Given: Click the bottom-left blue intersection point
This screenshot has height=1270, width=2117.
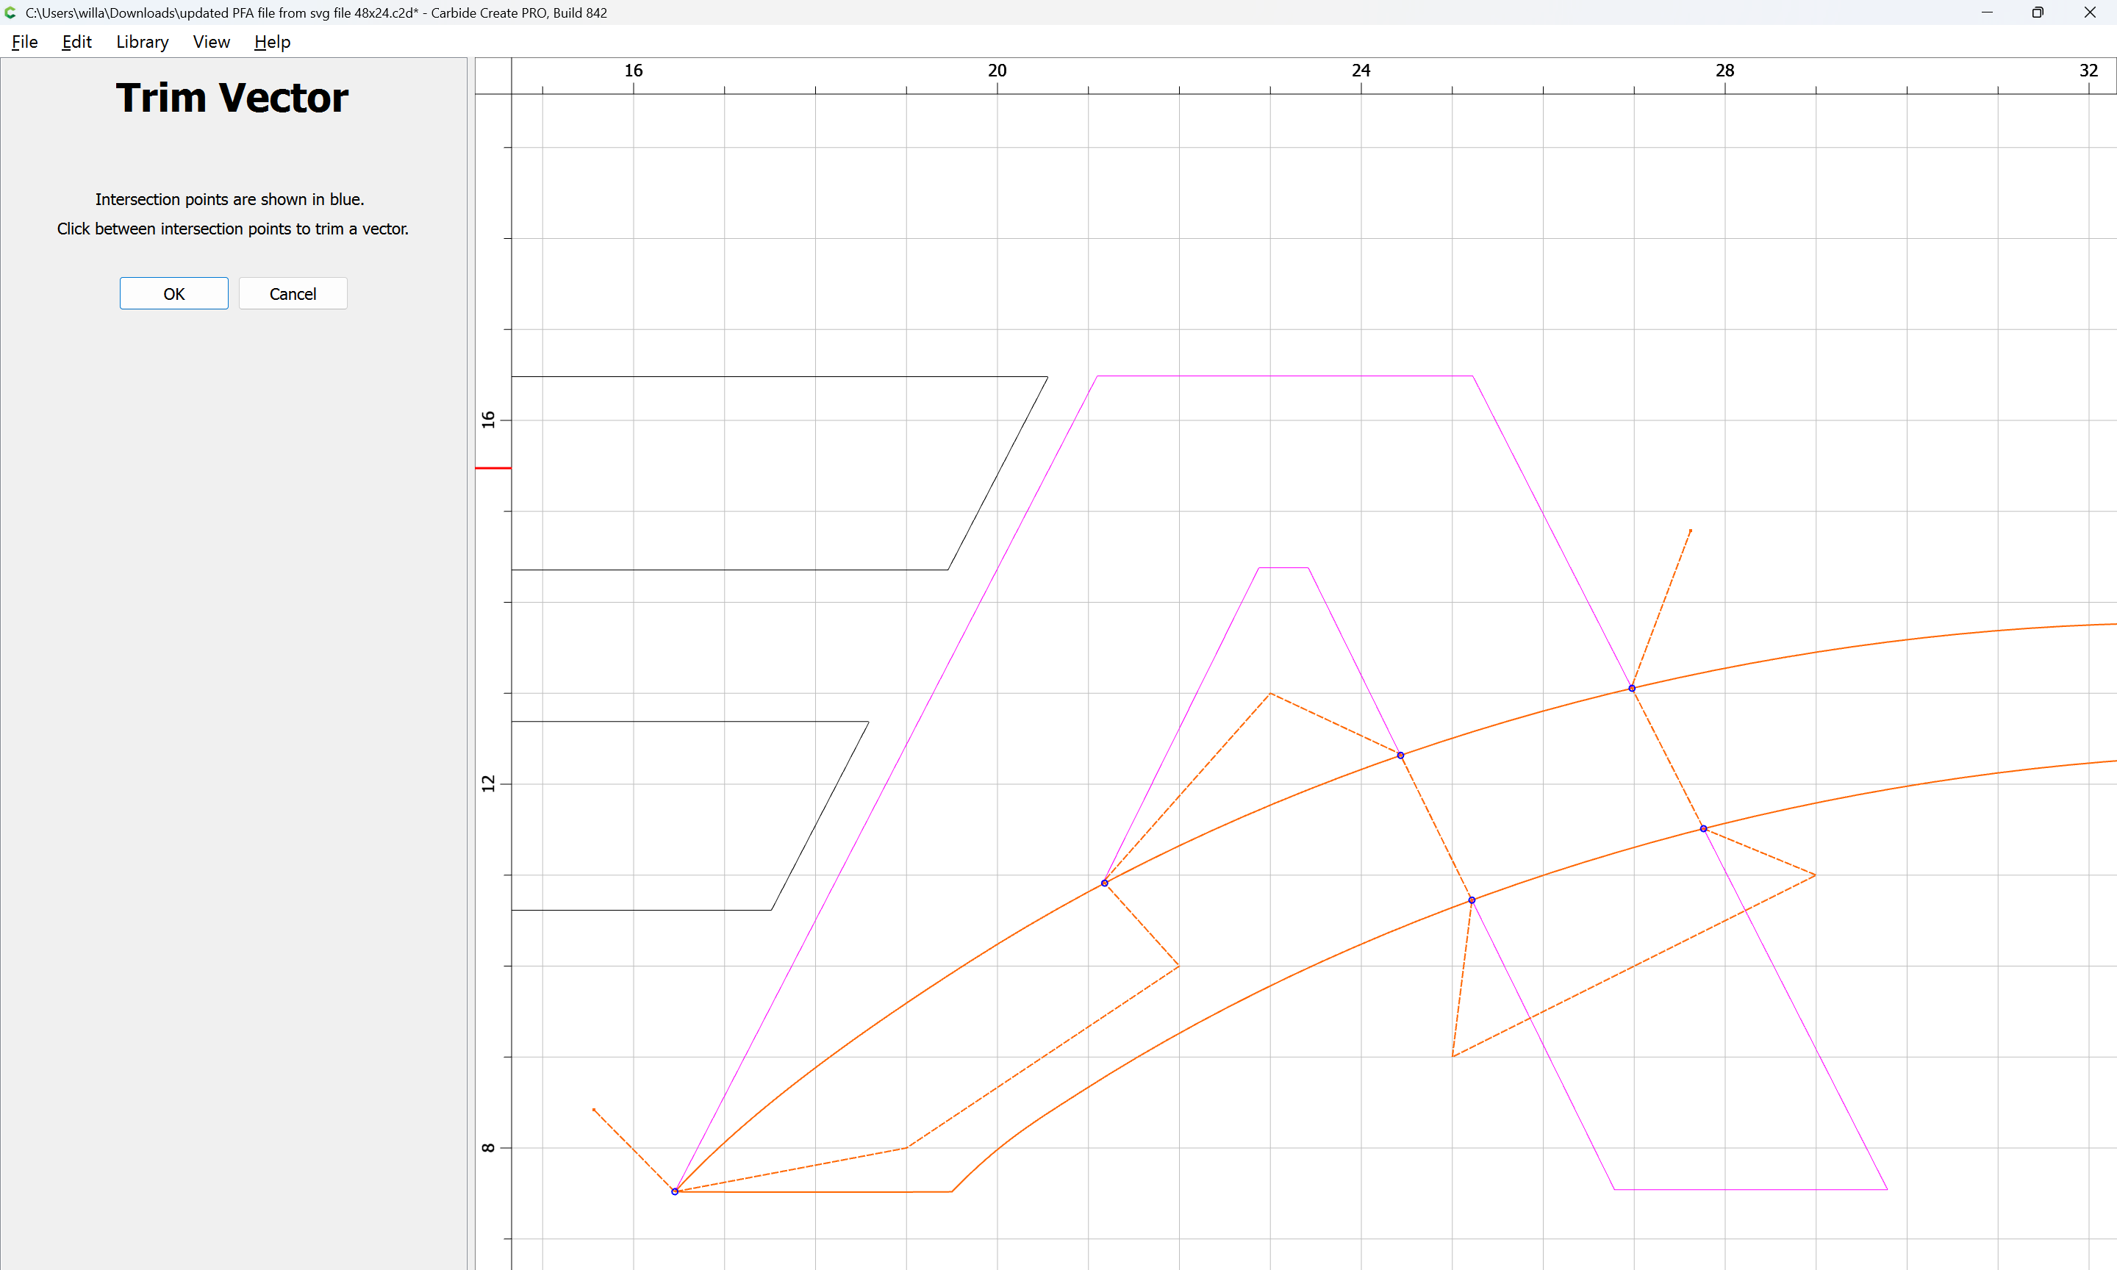Looking at the screenshot, I should click(x=674, y=1191).
